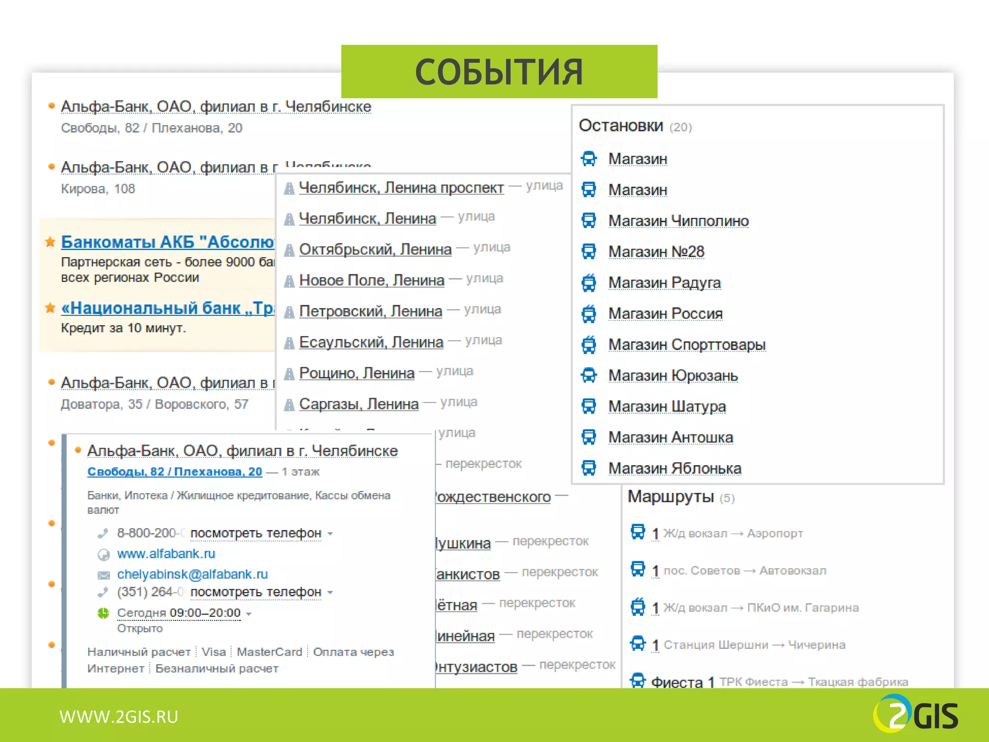Open www.alfabank.ru website link
Image resolution: width=989 pixels, height=742 pixels.
(x=166, y=554)
